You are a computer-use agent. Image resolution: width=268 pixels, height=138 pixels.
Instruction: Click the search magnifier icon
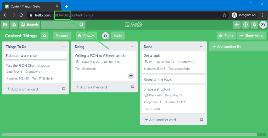[81, 24]
